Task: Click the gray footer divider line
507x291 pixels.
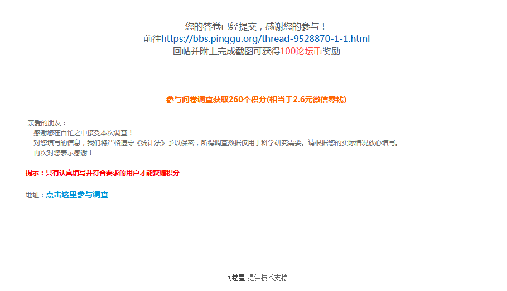Action: pos(256,261)
